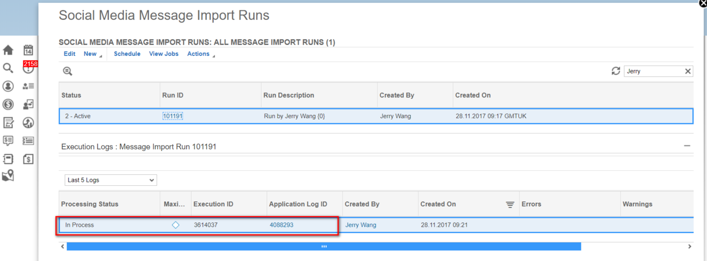Clear the Jerry search field
This screenshot has width=707, height=261.
[688, 71]
